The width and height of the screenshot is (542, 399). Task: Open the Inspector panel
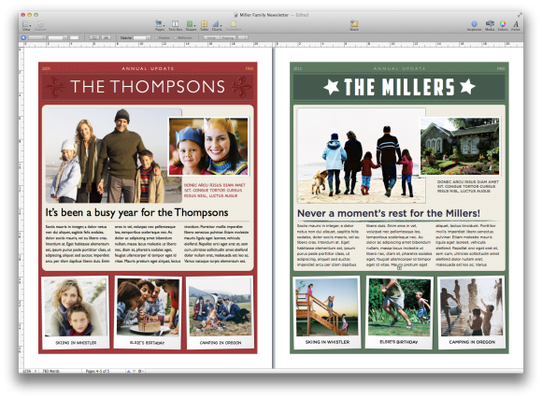click(474, 24)
